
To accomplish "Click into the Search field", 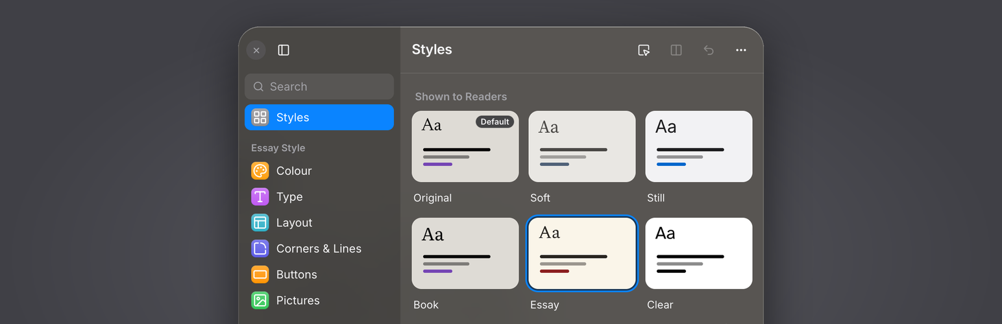I will (x=319, y=86).
